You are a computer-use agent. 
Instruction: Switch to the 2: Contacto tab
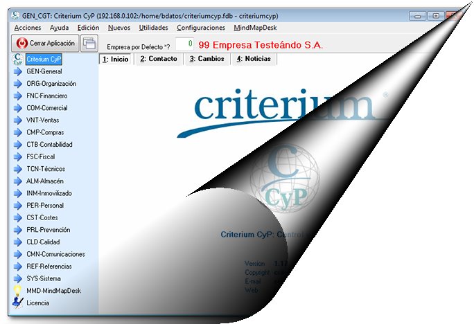159,59
